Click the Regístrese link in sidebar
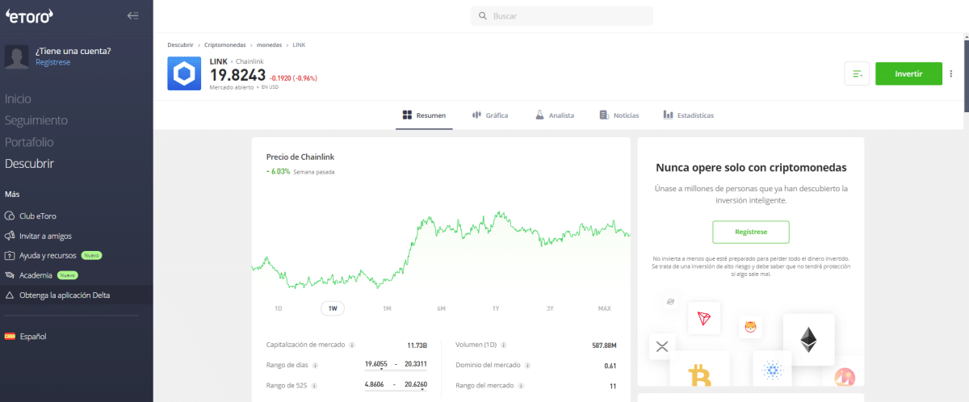The image size is (969, 402). click(52, 62)
